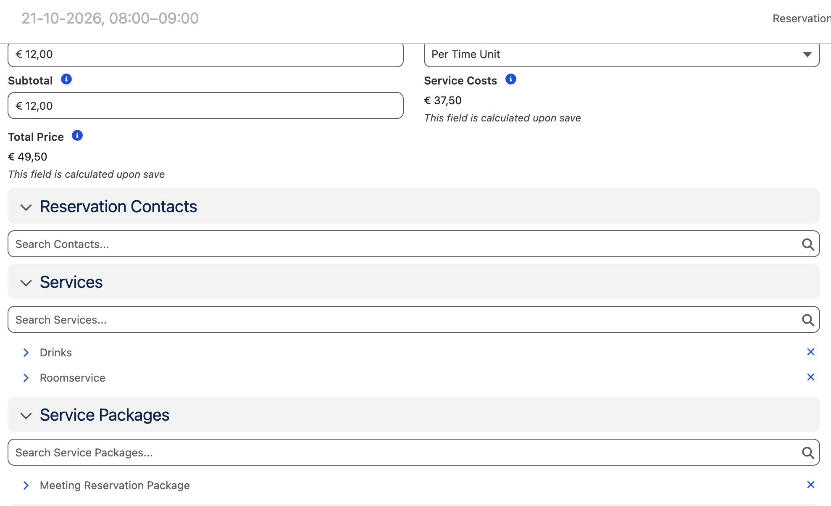Click the Search Service Packages magnifier icon
This screenshot has width=831, height=506.
point(808,453)
